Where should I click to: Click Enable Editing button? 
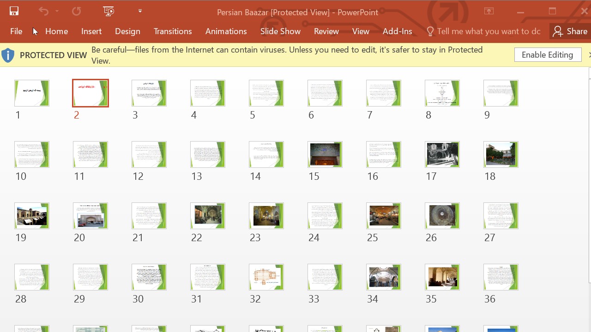tap(548, 55)
